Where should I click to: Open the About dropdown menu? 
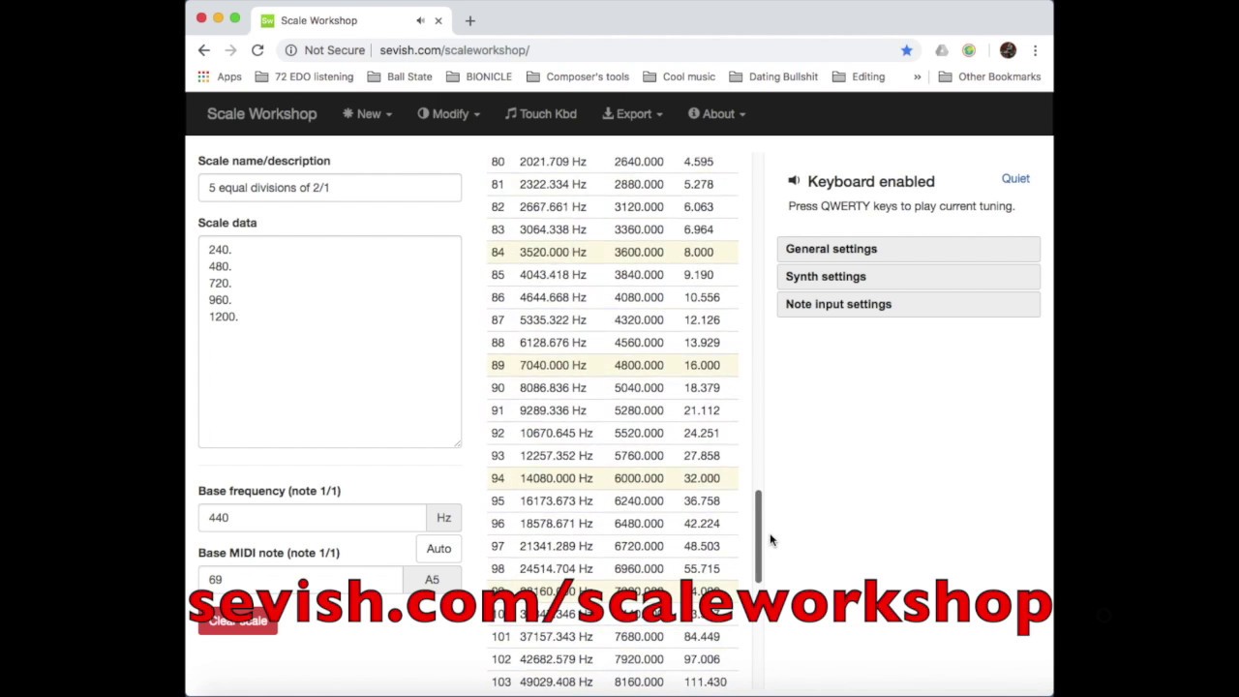click(x=716, y=114)
